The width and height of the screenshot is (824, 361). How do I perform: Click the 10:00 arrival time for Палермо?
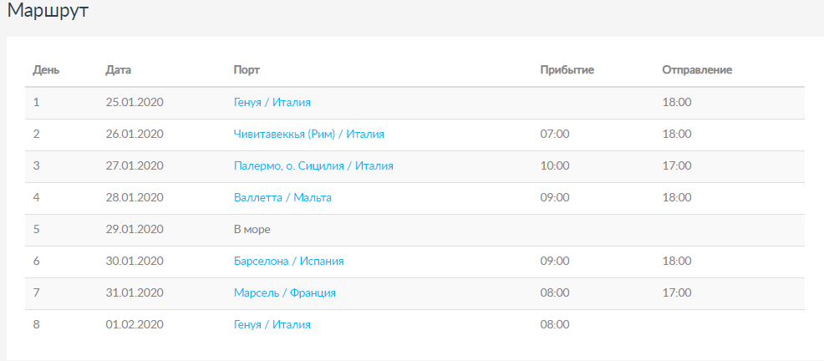coord(555,165)
